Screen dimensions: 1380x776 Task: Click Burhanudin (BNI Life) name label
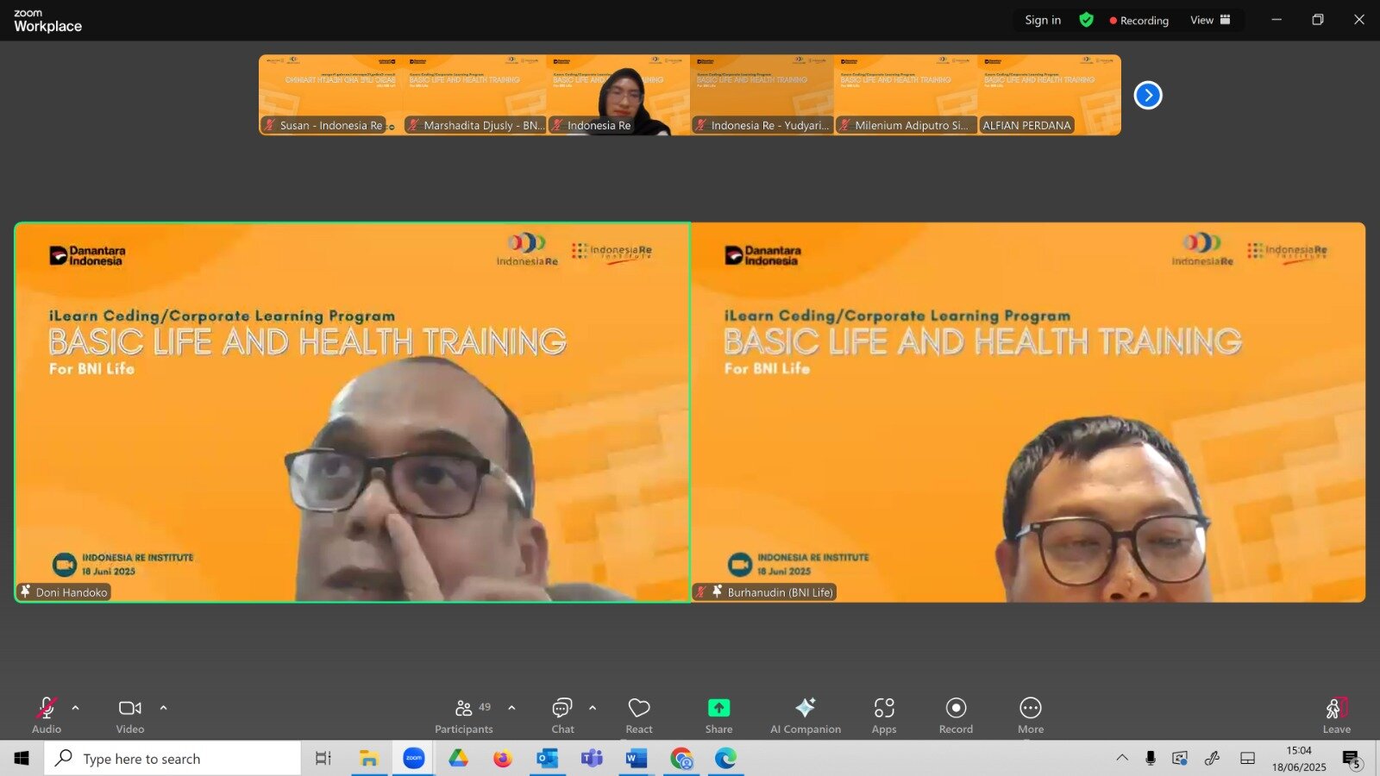pyautogui.click(x=765, y=592)
